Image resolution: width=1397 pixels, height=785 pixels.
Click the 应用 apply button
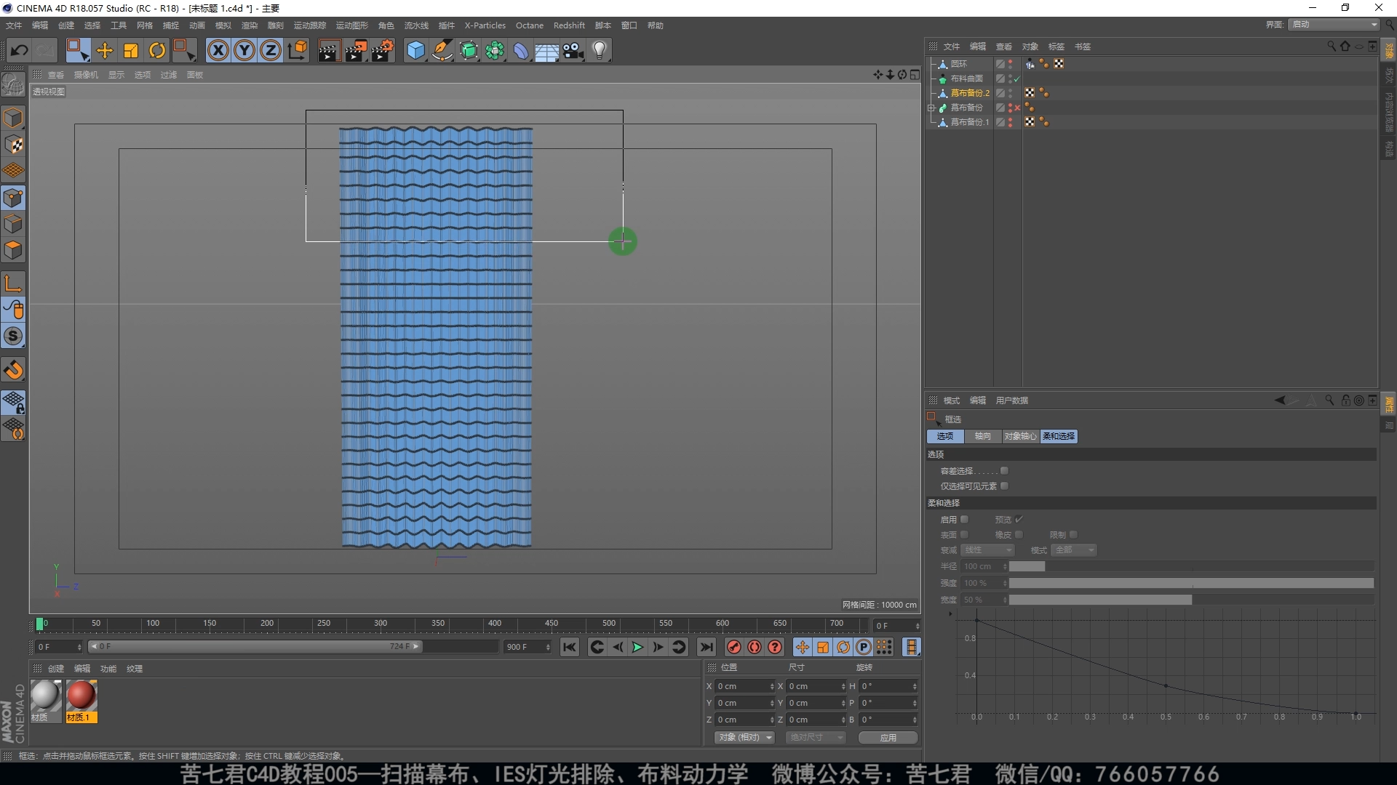[888, 737]
